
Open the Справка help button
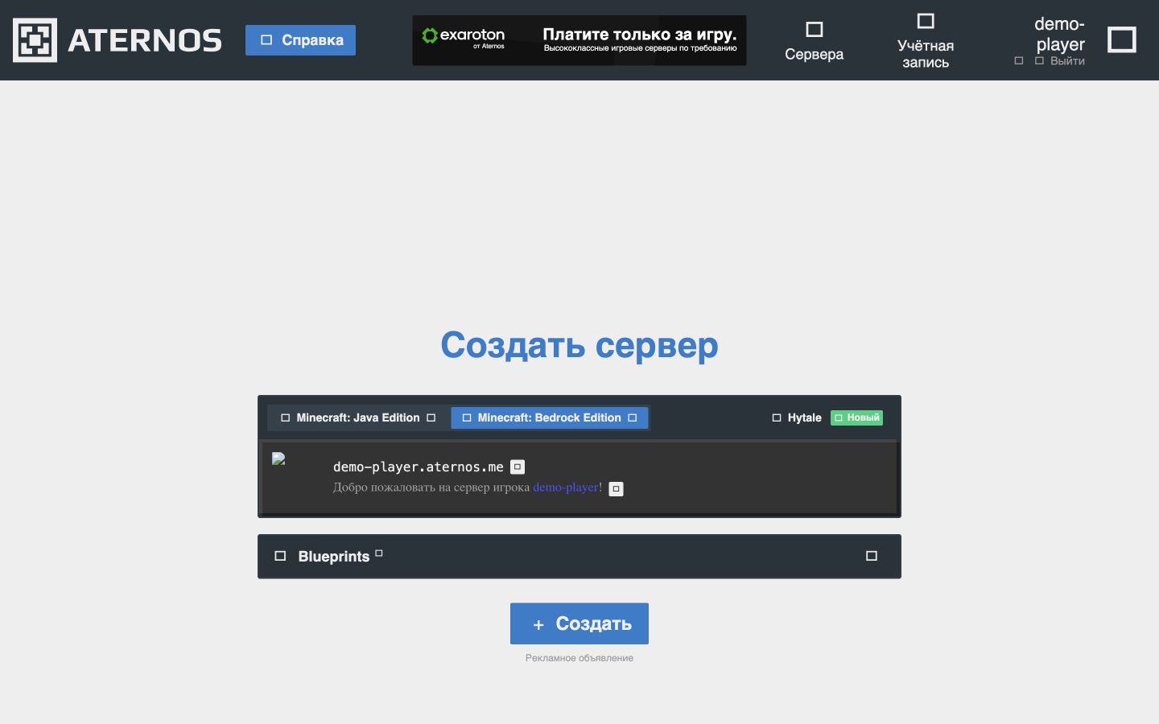(300, 40)
